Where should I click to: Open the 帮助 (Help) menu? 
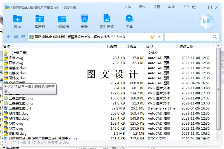171,7
